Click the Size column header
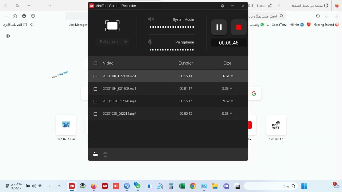The height and width of the screenshot is (192, 342). point(227,63)
